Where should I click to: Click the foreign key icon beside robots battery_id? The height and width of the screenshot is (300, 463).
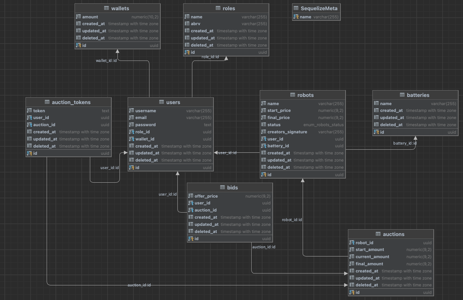click(264, 146)
